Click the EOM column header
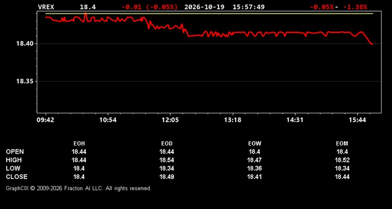The height and width of the screenshot is (209, 392). tap(342, 144)
